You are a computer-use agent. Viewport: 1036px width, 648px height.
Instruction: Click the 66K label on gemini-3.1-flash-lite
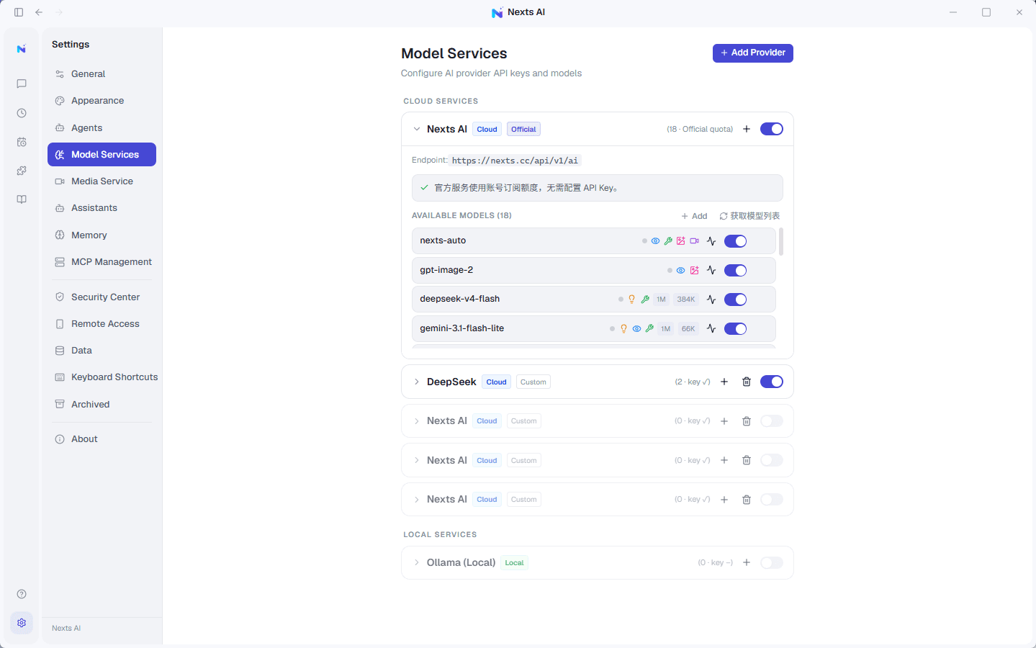(x=688, y=329)
